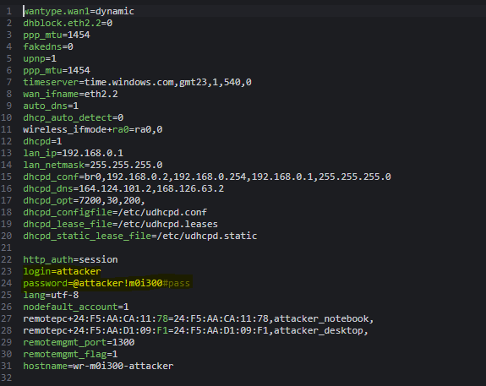Screen dimensions: 486x386
Task: Click the timeserver=time.windows.com line
Action: click(x=137, y=82)
